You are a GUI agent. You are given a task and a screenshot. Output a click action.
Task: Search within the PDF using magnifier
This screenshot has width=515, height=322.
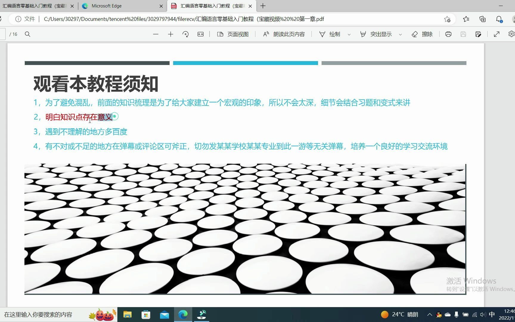point(27,34)
